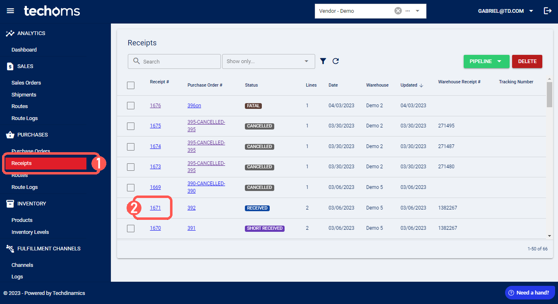Open Products under Inventory
558x304 pixels.
(x=22, y=220)
